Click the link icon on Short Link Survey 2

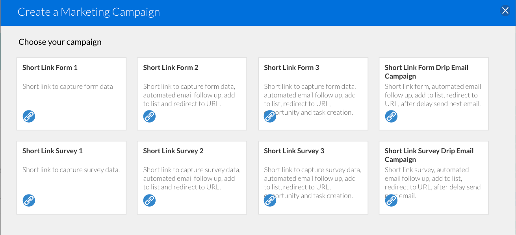pyautogui.click(x=149, y=200)
